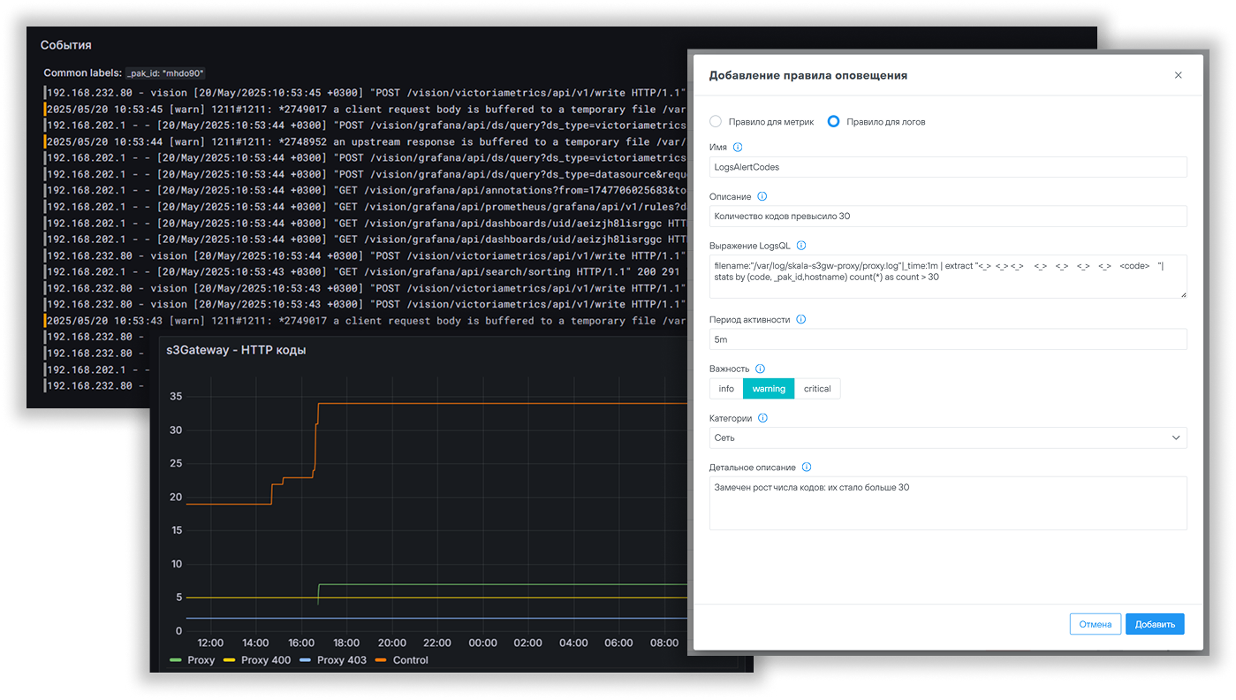This screenshot has height=700, width=1236.
Task: Toggle the Proxy 400 legend series
Action: (x=257, y=660)
